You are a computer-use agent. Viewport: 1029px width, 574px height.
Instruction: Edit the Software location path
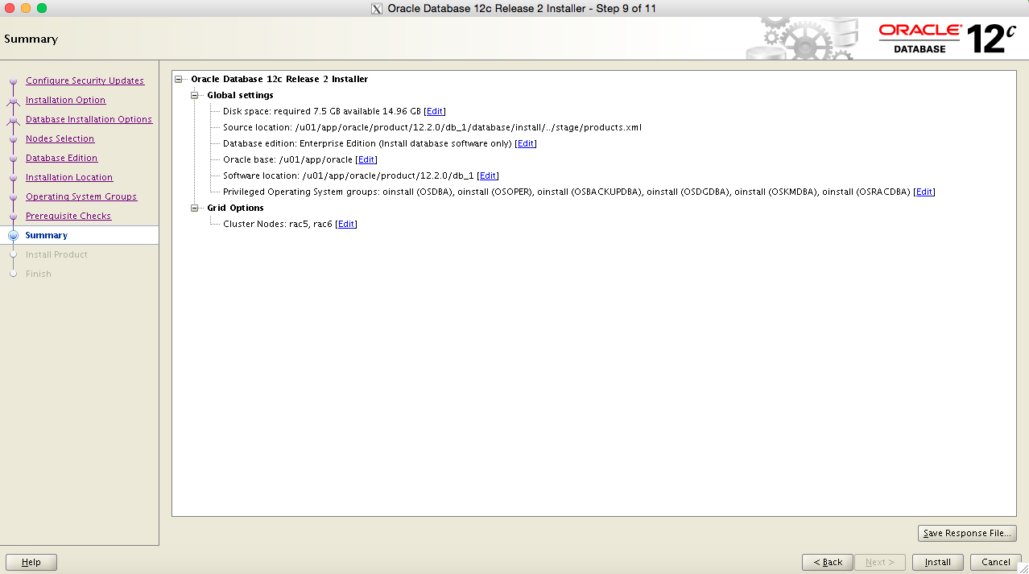click(x=487, y=176)
